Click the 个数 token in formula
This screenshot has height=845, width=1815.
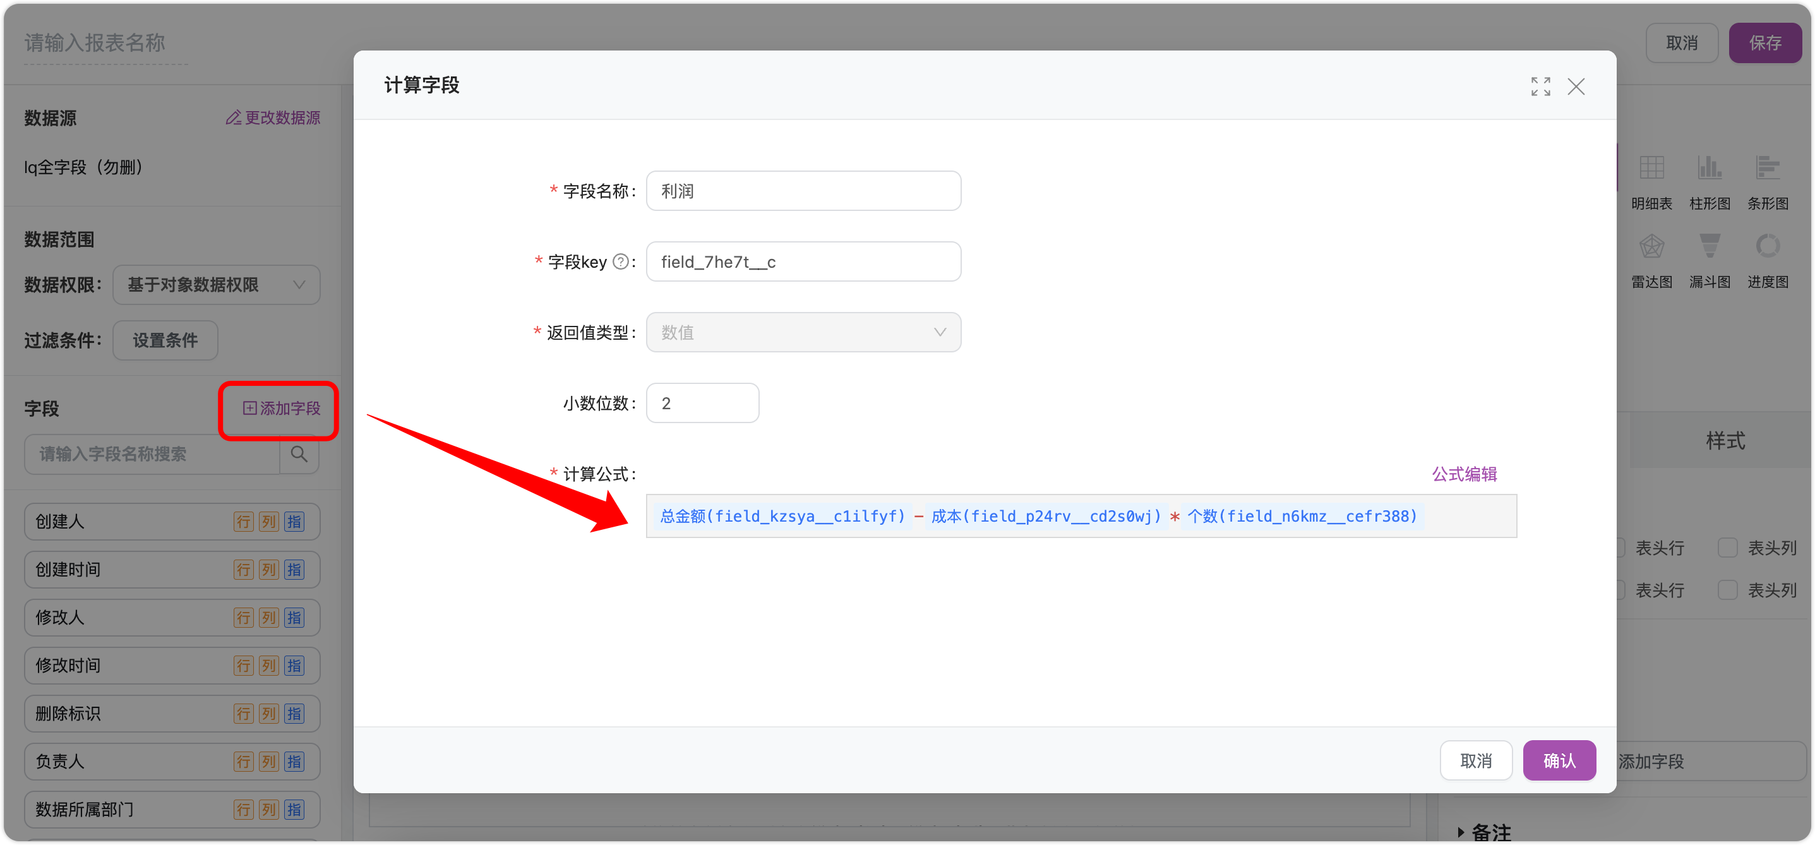click(1302, 516)
